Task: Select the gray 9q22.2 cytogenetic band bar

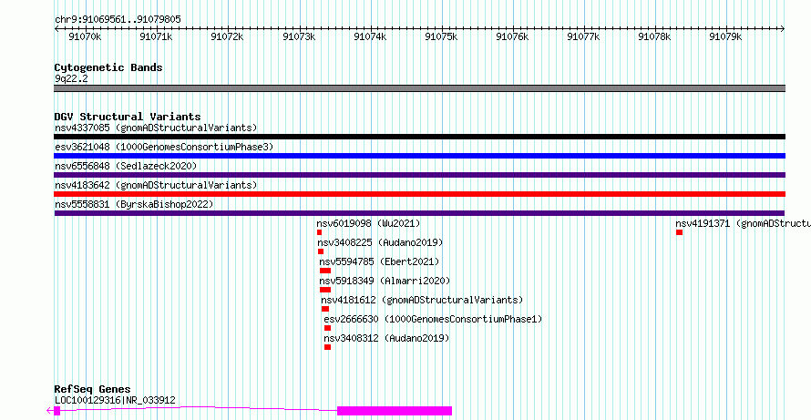Action: pos(419,88)
